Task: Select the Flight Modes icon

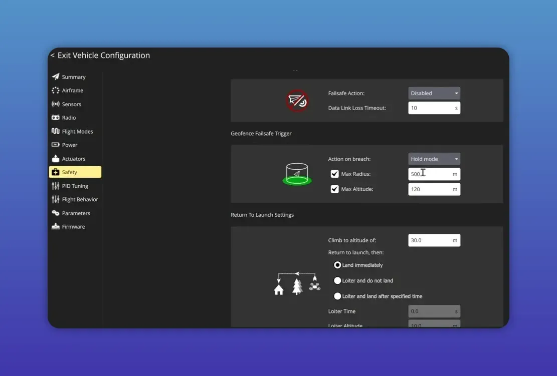Action: [56, 131]
